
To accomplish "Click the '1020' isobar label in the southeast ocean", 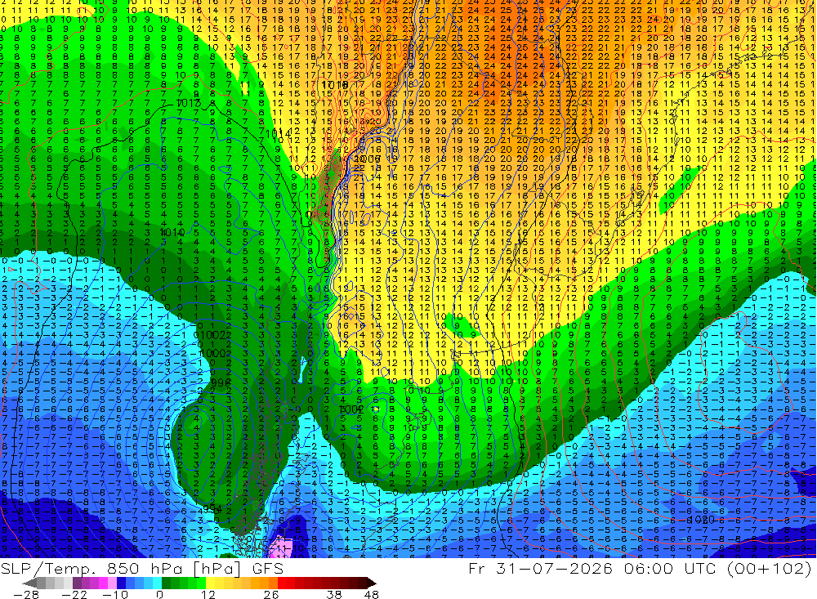I will pos(701,520).
